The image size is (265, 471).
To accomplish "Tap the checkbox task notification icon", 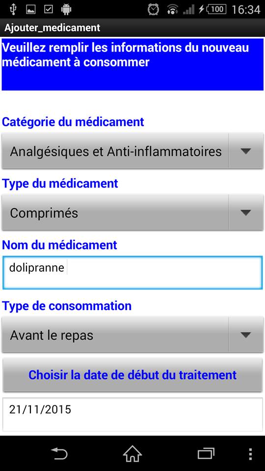I will tap(49, 9).
